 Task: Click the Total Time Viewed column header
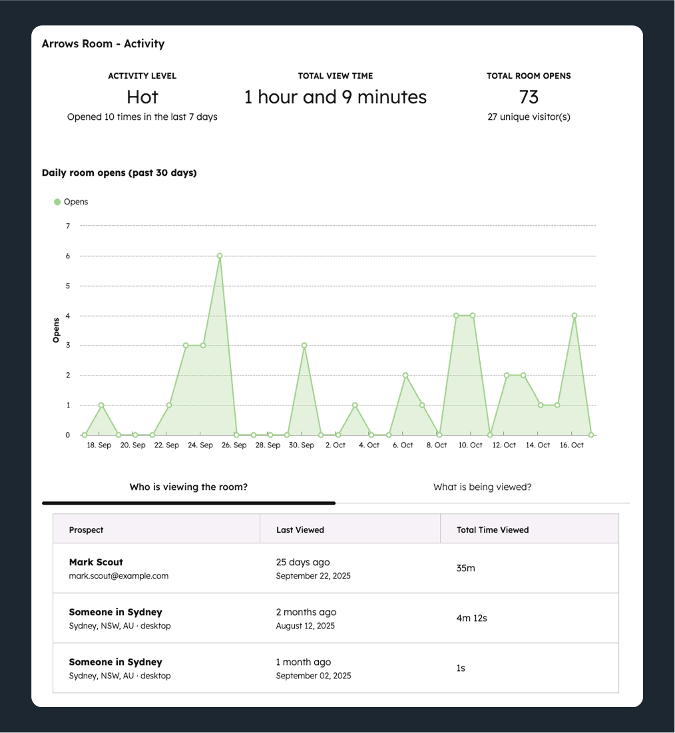tap(493, 530)
